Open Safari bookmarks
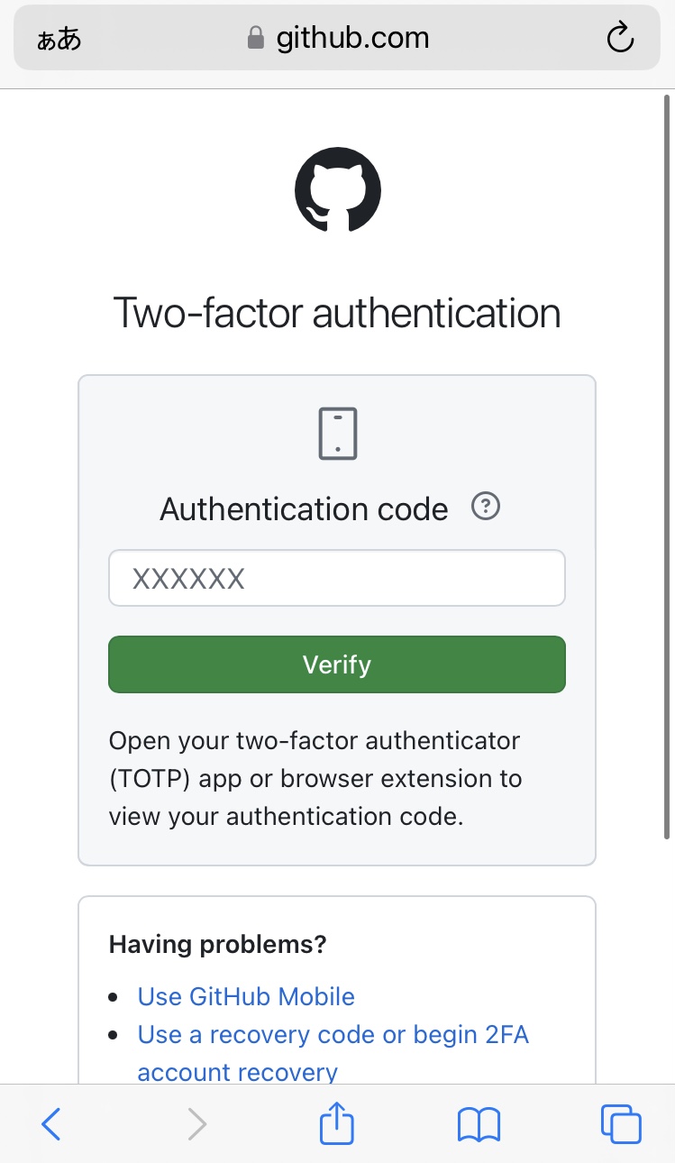Screen dimensions: 675x1163 coord(479,1123)
